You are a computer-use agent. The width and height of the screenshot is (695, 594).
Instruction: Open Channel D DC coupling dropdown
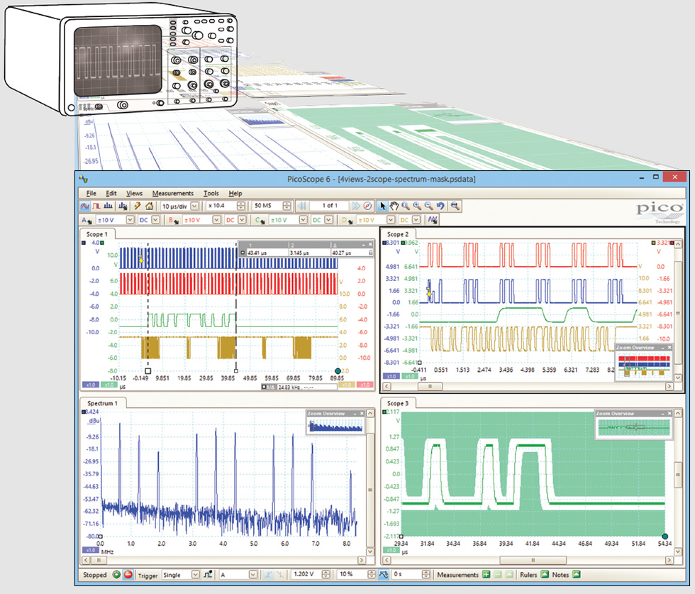pyautogui.click(x=416, y=219)
